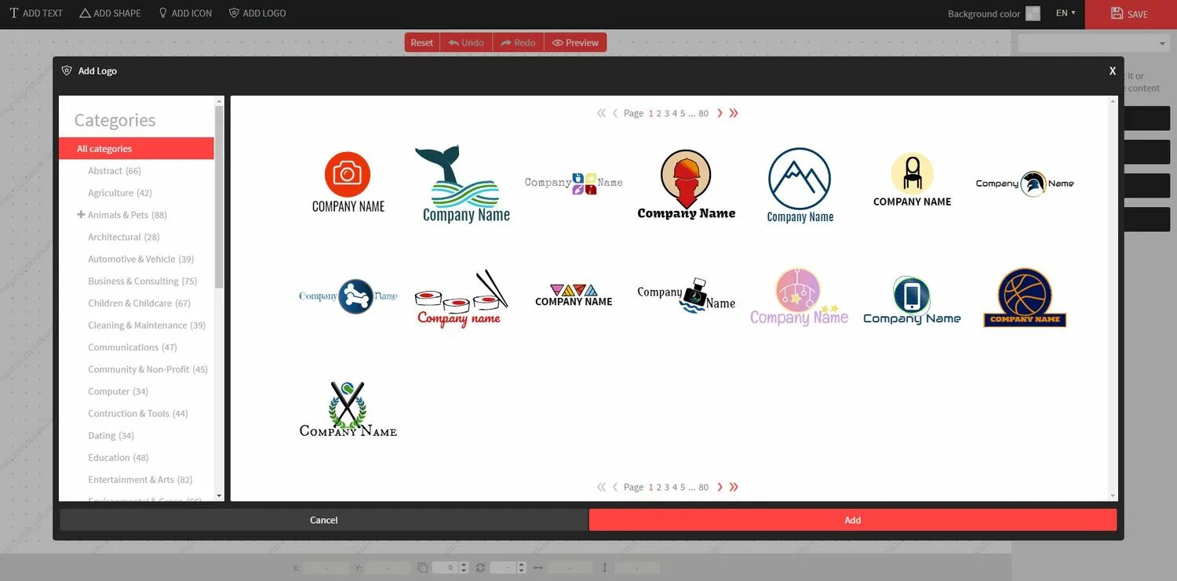The image size is (1177, 581).
Task: Open the Entertainment & Arts (82) category
Action: tap(140, 479)
